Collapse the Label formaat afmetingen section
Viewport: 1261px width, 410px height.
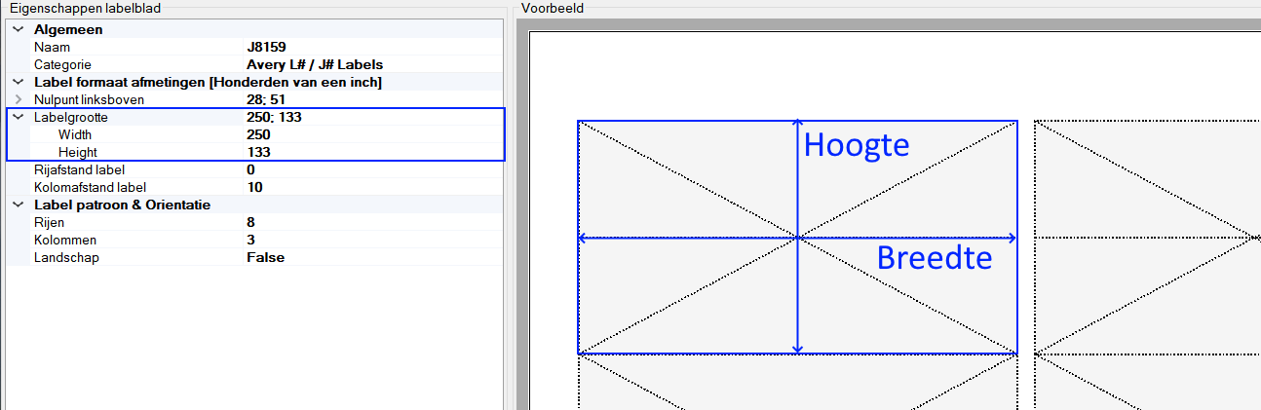[x=18, y=82]
